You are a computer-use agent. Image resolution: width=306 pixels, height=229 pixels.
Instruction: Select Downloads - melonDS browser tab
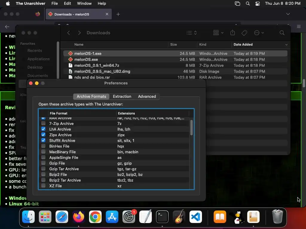79,14
